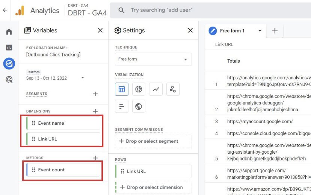
Task: Open the Technique Free form dropdown
Action: (x=153, y=59)
